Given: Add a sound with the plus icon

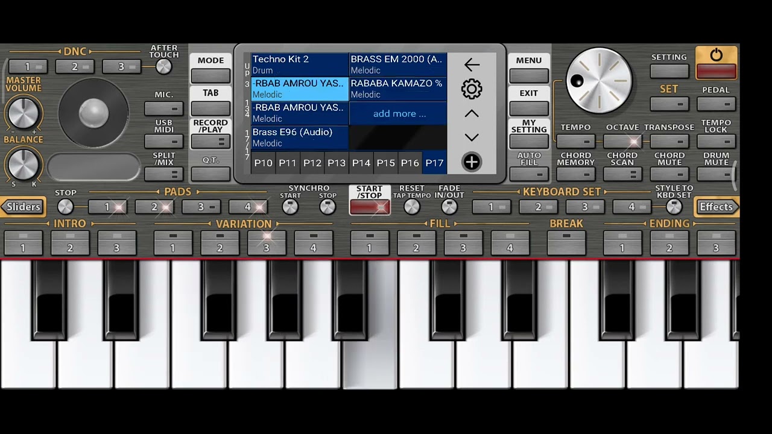Looking at the screenshot, I should coord(472,162).
